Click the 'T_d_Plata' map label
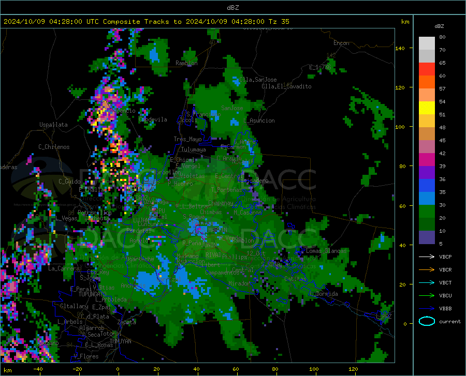 point(95,317)
